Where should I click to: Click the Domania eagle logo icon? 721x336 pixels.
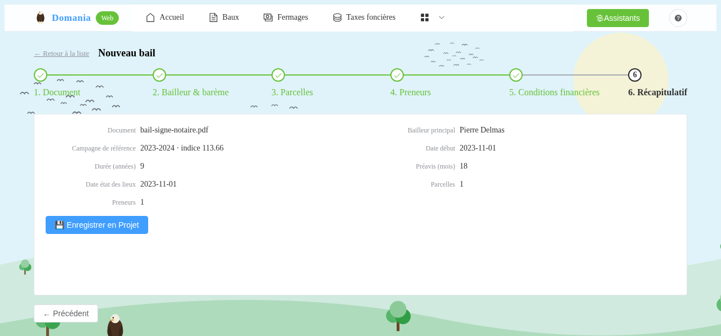[41, 17]
